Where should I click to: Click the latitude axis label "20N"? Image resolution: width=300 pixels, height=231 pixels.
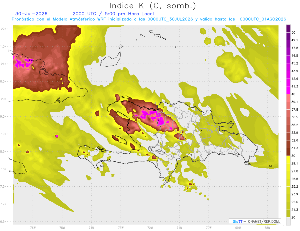click(4, 99)
